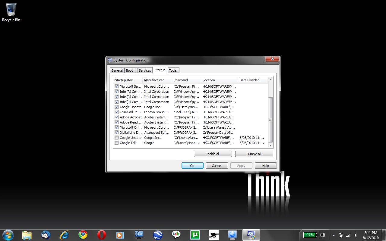This screenshot has width=386, height=241.
Task: Launch Google Earth from the taskbar
Action: click(x=158, y=235)
